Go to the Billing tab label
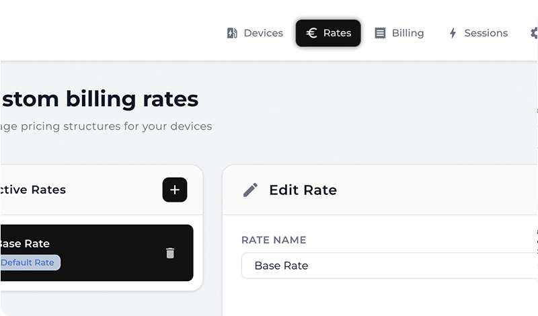The height and width of the screenshot is (316, 538). (x=408, y=33)
